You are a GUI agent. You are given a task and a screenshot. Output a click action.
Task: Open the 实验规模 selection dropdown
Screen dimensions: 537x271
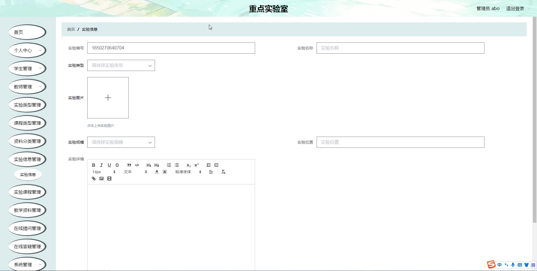pyautogui.click(x=121, y=142)
